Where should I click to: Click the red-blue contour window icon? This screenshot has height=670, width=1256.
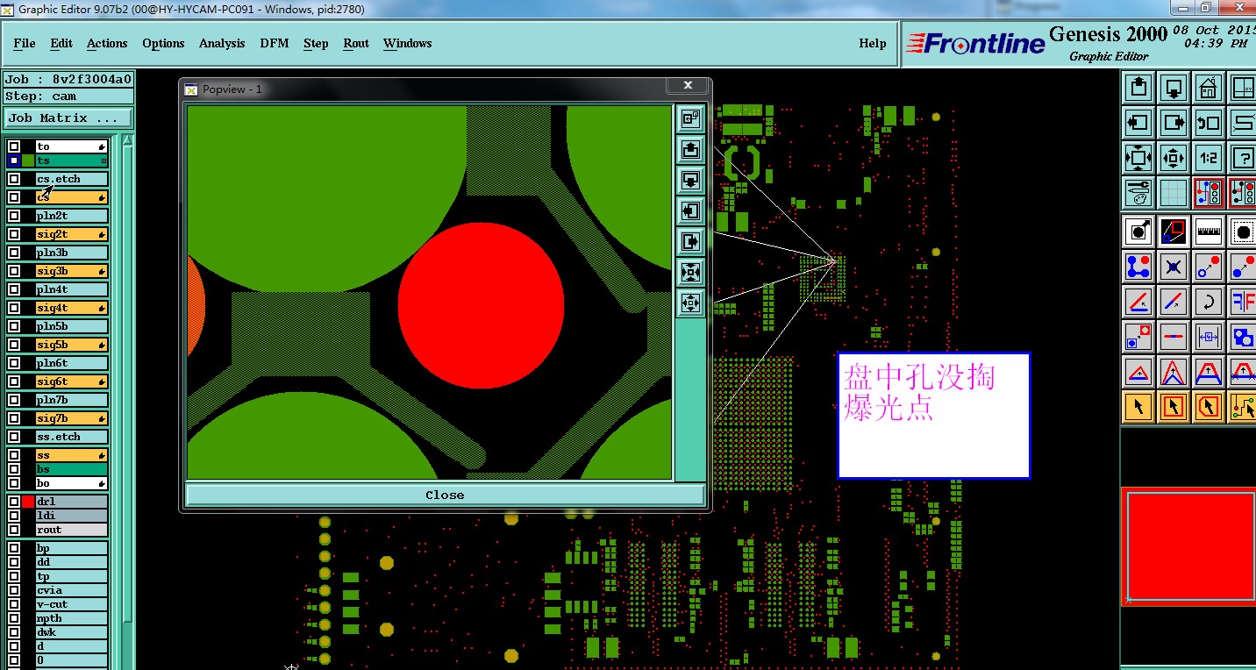click(1174, 232)
